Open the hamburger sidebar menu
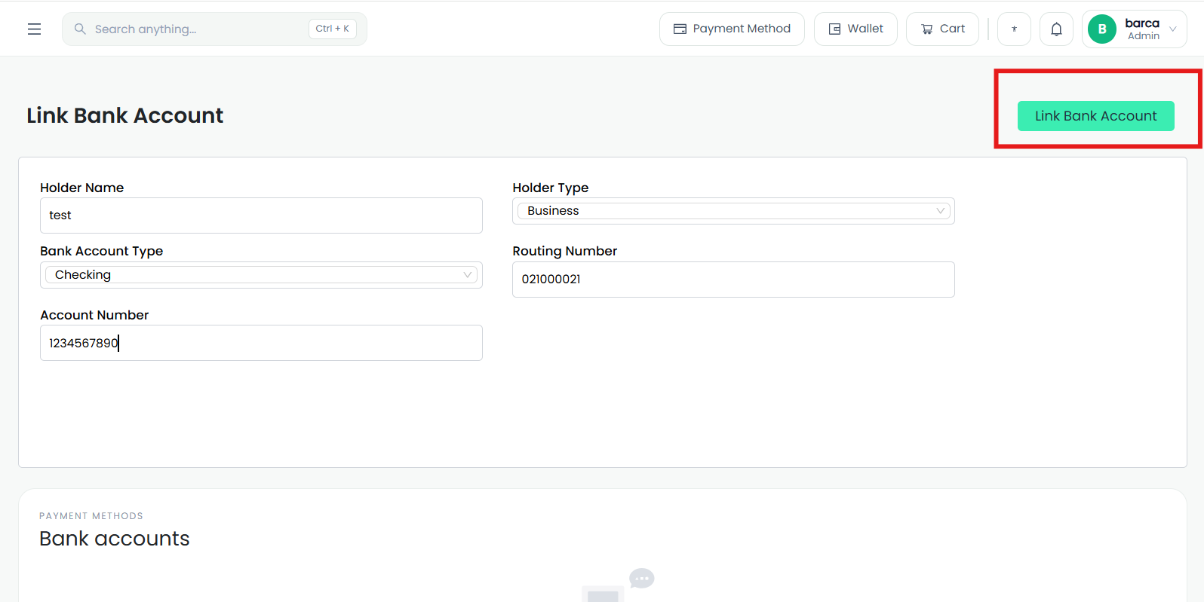Image resolution: width=1204 pixels, height=602 pixels. click(34, 29)
